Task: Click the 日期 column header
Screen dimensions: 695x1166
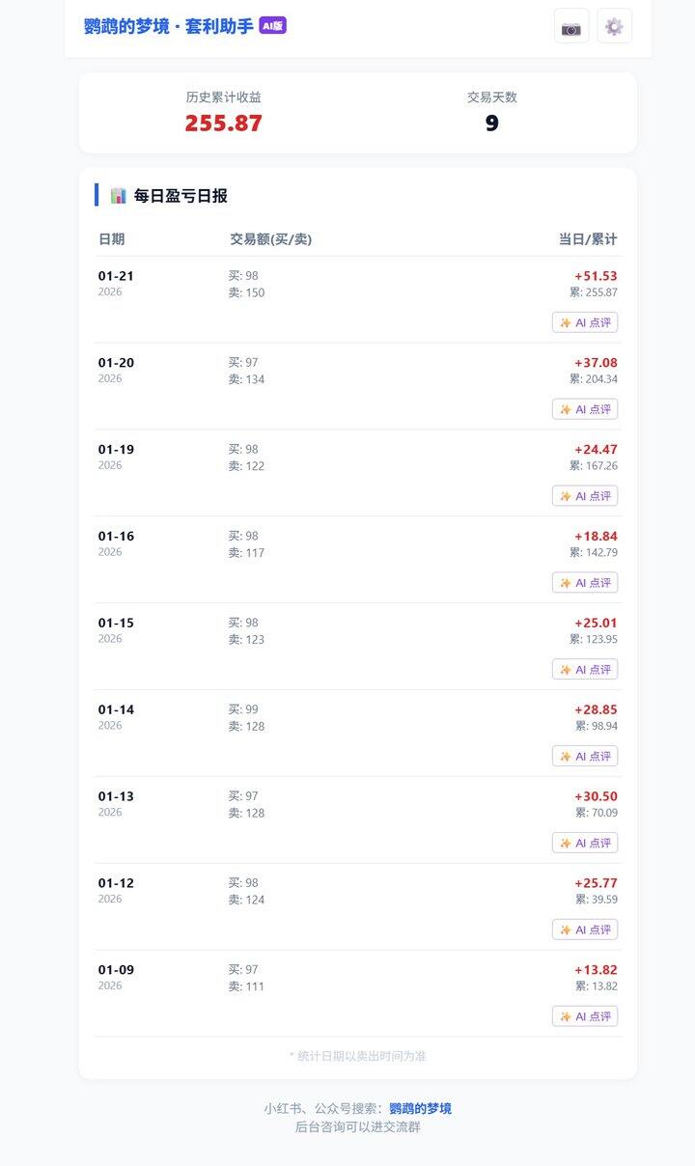Action: coord(111,239)
